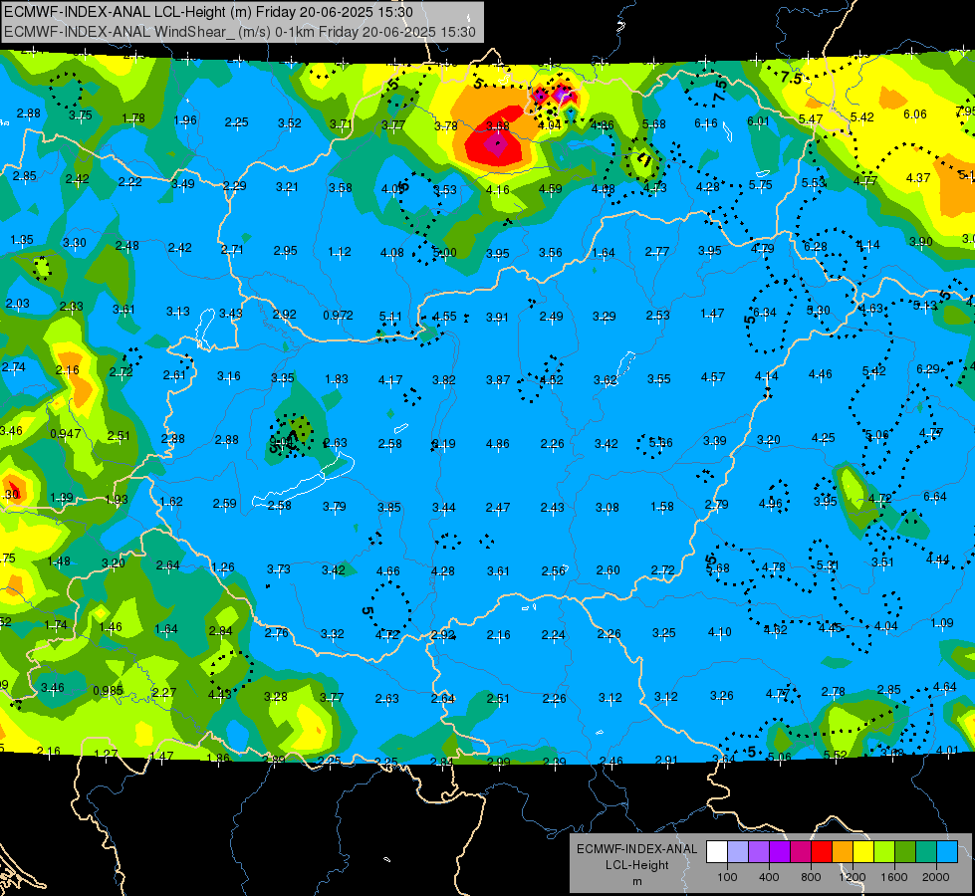
Task: Click the LCL-Height header line at top
Action: click(x=208, y=12)
